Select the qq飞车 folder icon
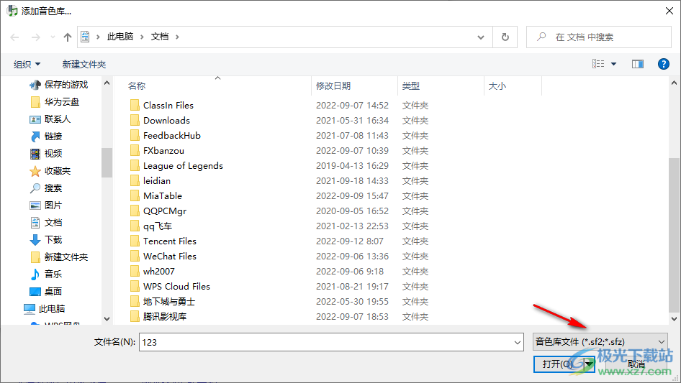This screenshot has width=681, height=383. pyautogui.click(x=135, y=226)
